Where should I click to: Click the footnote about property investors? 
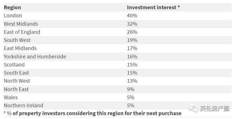(92, 113)
